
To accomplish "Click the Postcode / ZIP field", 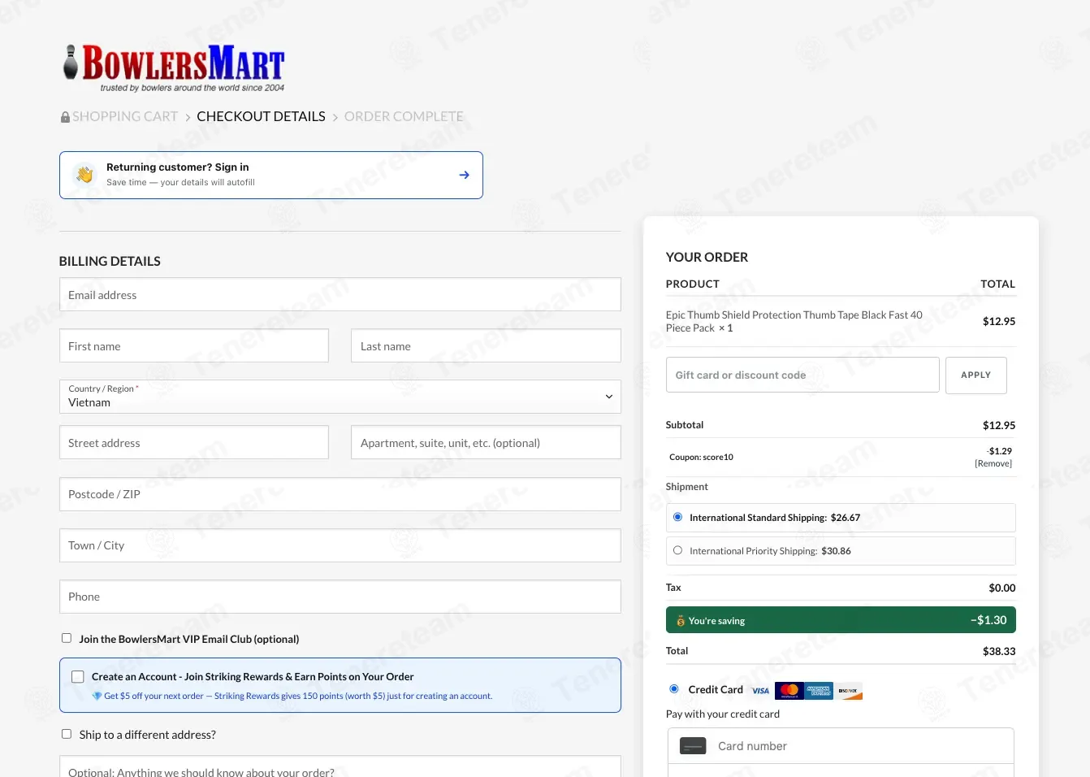I will coord(340,494).
